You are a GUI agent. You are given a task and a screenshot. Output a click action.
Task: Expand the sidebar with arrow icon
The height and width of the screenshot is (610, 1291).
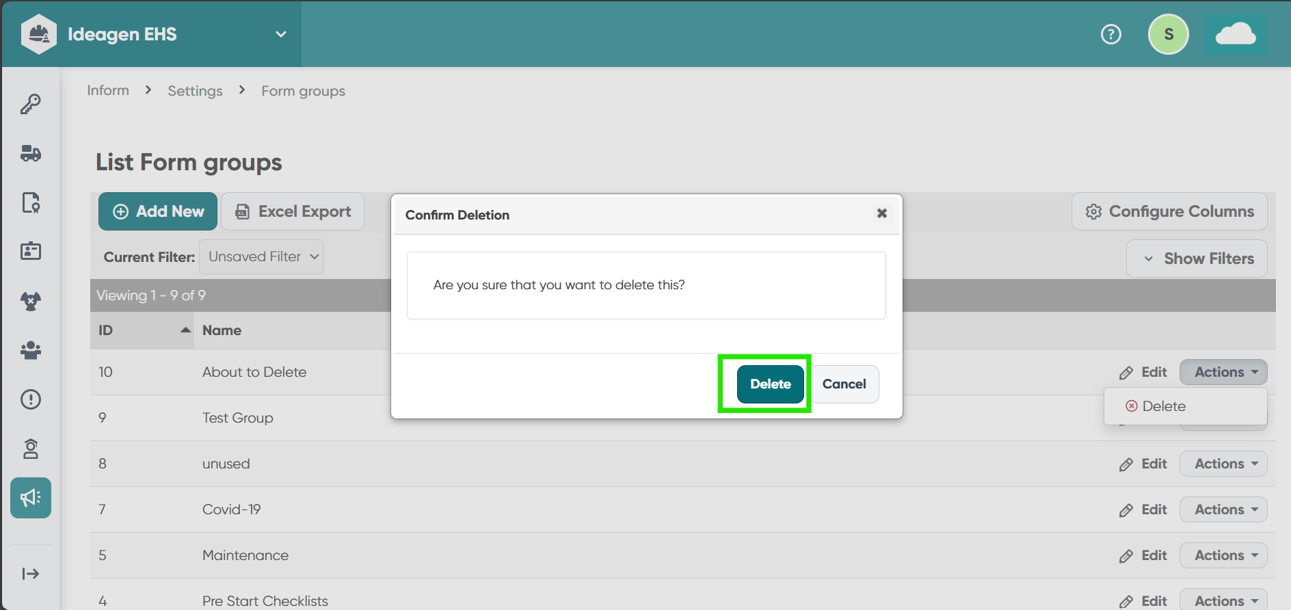coord(31,574)
